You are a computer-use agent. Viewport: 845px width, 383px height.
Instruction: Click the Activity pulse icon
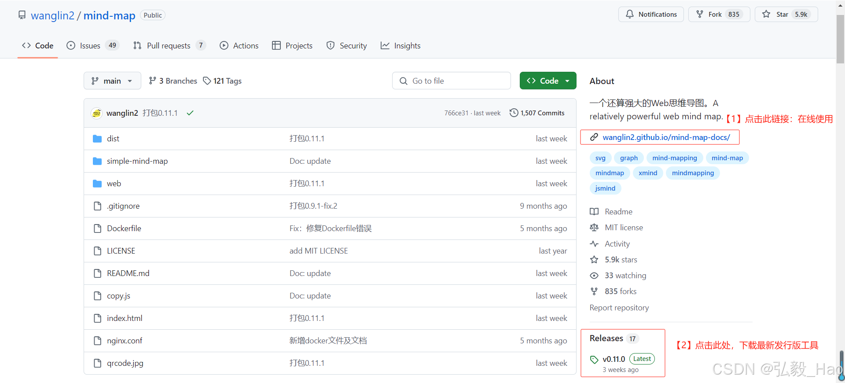click(594, 244)
